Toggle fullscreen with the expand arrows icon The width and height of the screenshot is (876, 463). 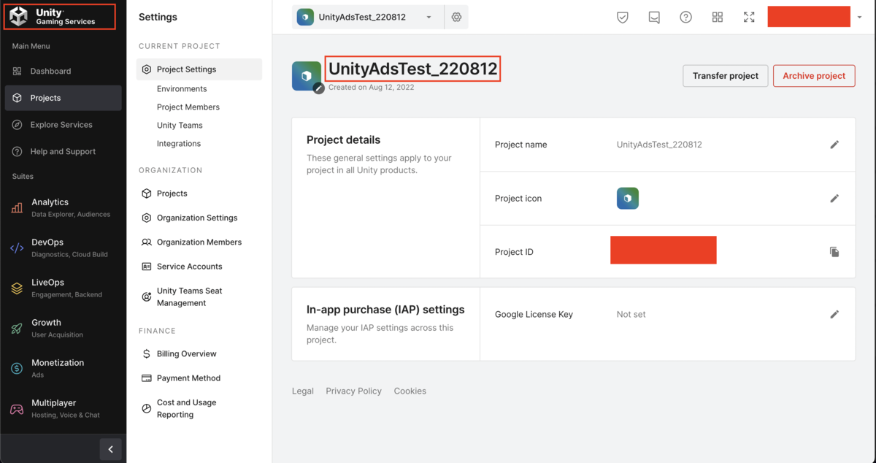click(x=749, y=17)
